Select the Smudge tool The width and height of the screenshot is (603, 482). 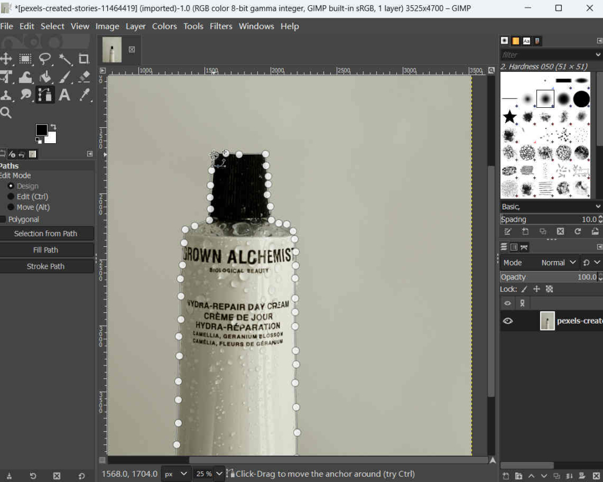[25, 94]
